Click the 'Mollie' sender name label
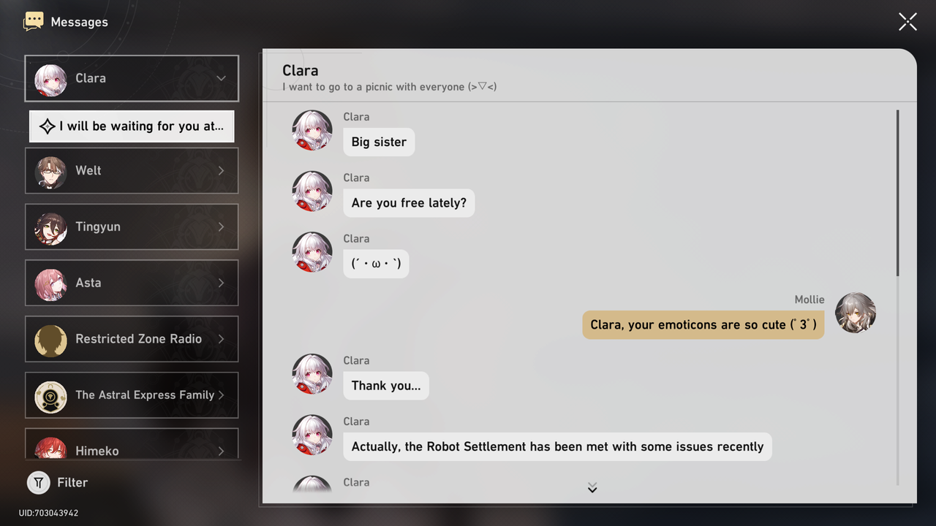The height and width of the screenshot is (526, 936). 809,300
